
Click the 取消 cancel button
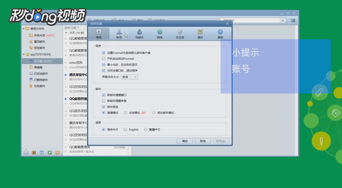coord(202,141)
